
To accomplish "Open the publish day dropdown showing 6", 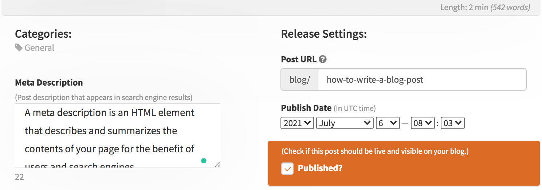I will pos(388,123).
